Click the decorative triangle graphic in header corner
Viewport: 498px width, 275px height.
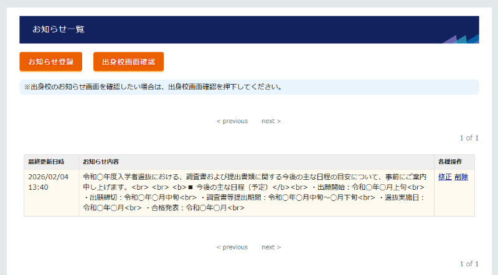click(x=463, y=38)
